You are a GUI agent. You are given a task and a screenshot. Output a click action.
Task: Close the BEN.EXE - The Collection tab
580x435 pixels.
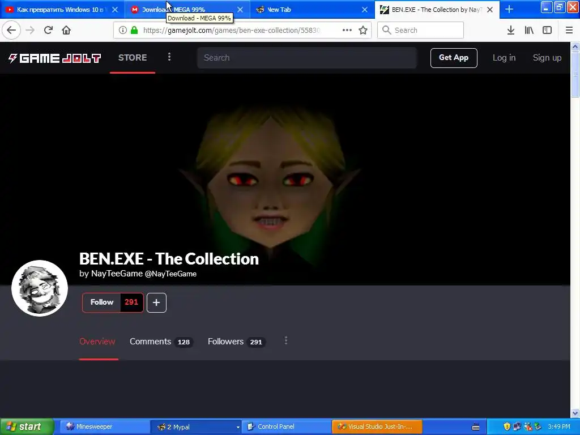[x=490, y=10]
